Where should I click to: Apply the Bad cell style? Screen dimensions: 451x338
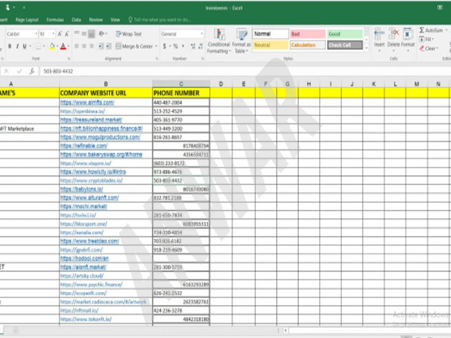308,34
